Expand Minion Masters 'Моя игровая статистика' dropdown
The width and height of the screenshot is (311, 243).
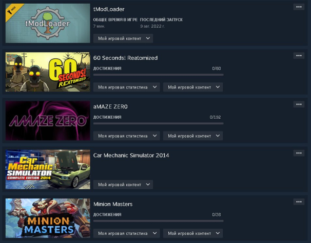(127, 233)
